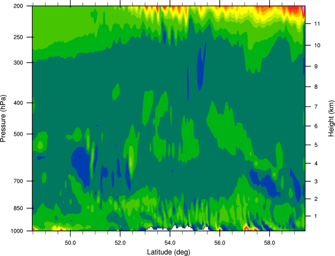The image size is (335, 256).
Task: Click the 3 km height label
Action: pos(316,182)
